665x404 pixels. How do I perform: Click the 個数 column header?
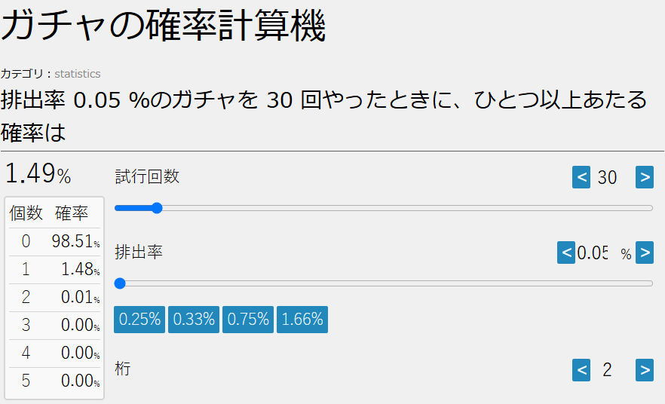tap(26, 213)
